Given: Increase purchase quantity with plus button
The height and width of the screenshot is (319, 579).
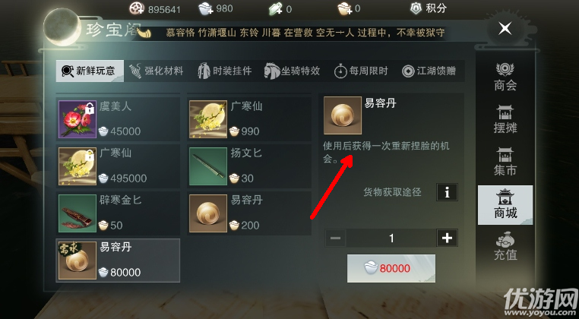Looking at the screenshot, I should tap(448, 238).
